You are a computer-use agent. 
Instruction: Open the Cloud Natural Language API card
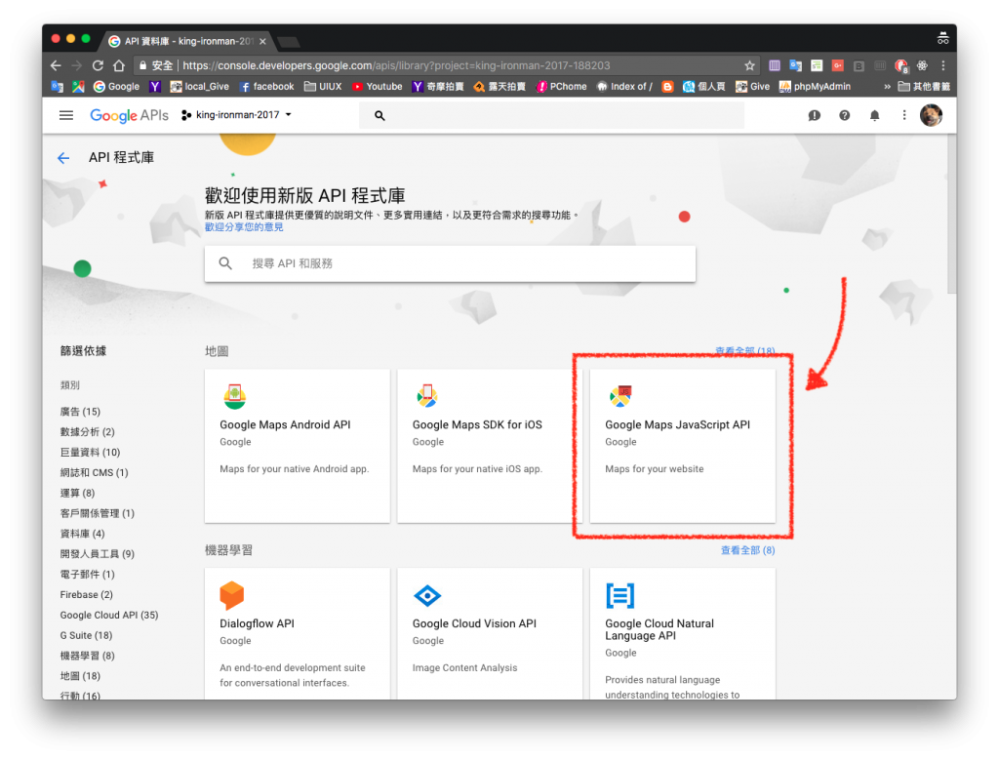[682, 634]
